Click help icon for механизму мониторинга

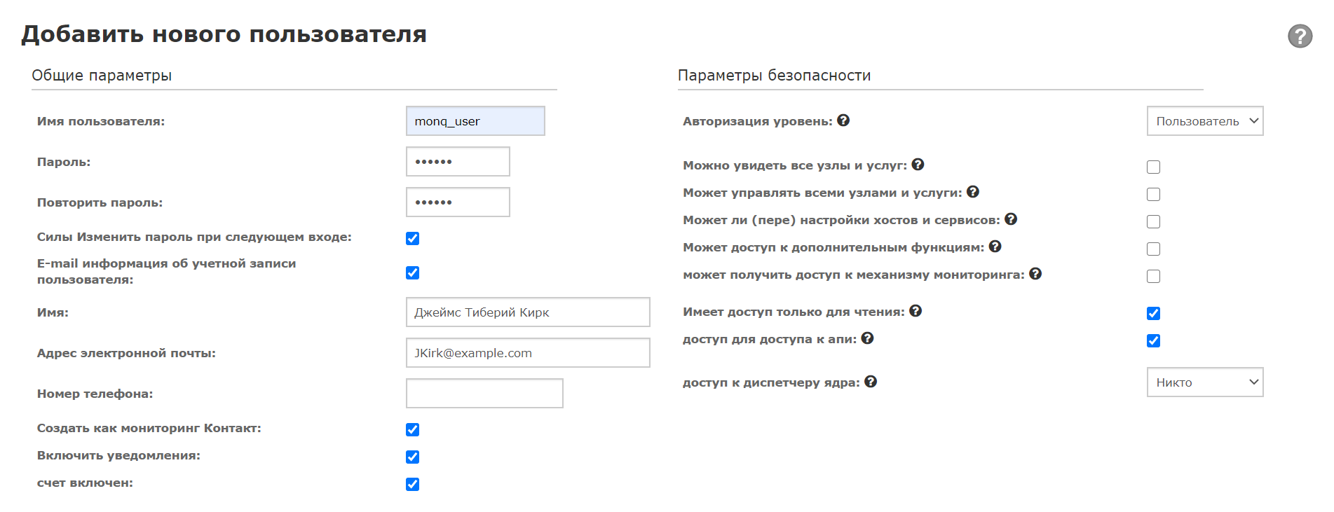tap(1035, 274)
